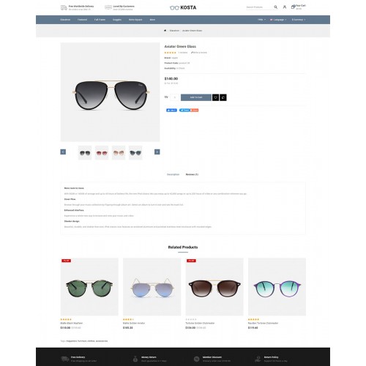The image size is (366, 366).
Task: Click the search magnifier icon
Action: point(275,7)
